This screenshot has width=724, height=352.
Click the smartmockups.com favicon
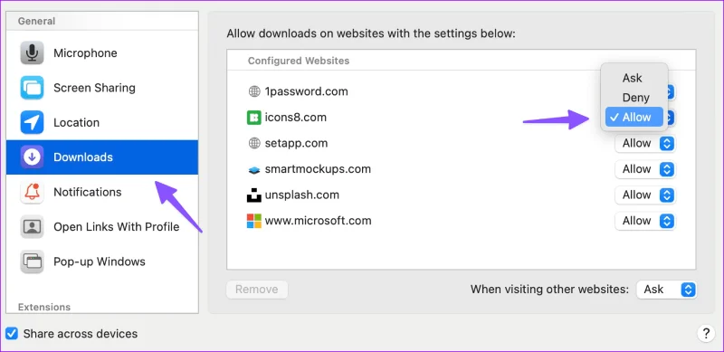254,169
